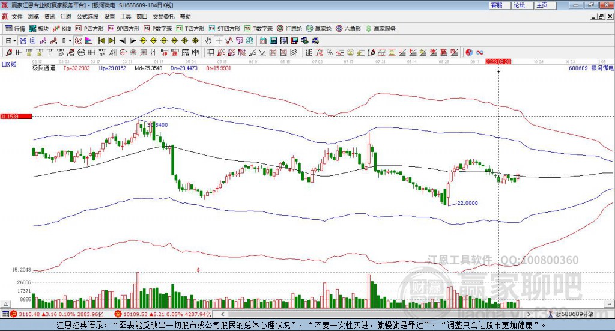
Task: Open the 交易委托 menu
Action: coord(163,16)
